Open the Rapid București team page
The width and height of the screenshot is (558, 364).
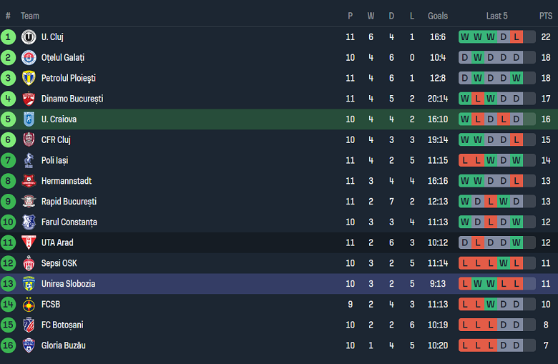(x=69, y=202)
